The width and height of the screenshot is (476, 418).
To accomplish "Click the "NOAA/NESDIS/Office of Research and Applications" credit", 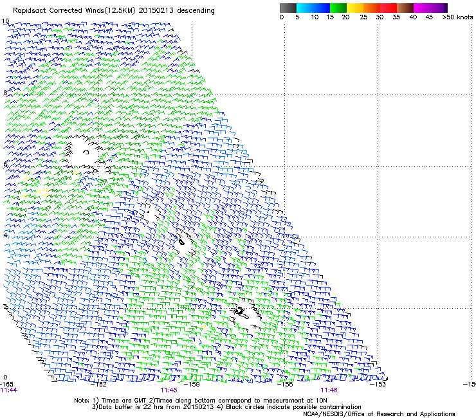I will (379, 413).
